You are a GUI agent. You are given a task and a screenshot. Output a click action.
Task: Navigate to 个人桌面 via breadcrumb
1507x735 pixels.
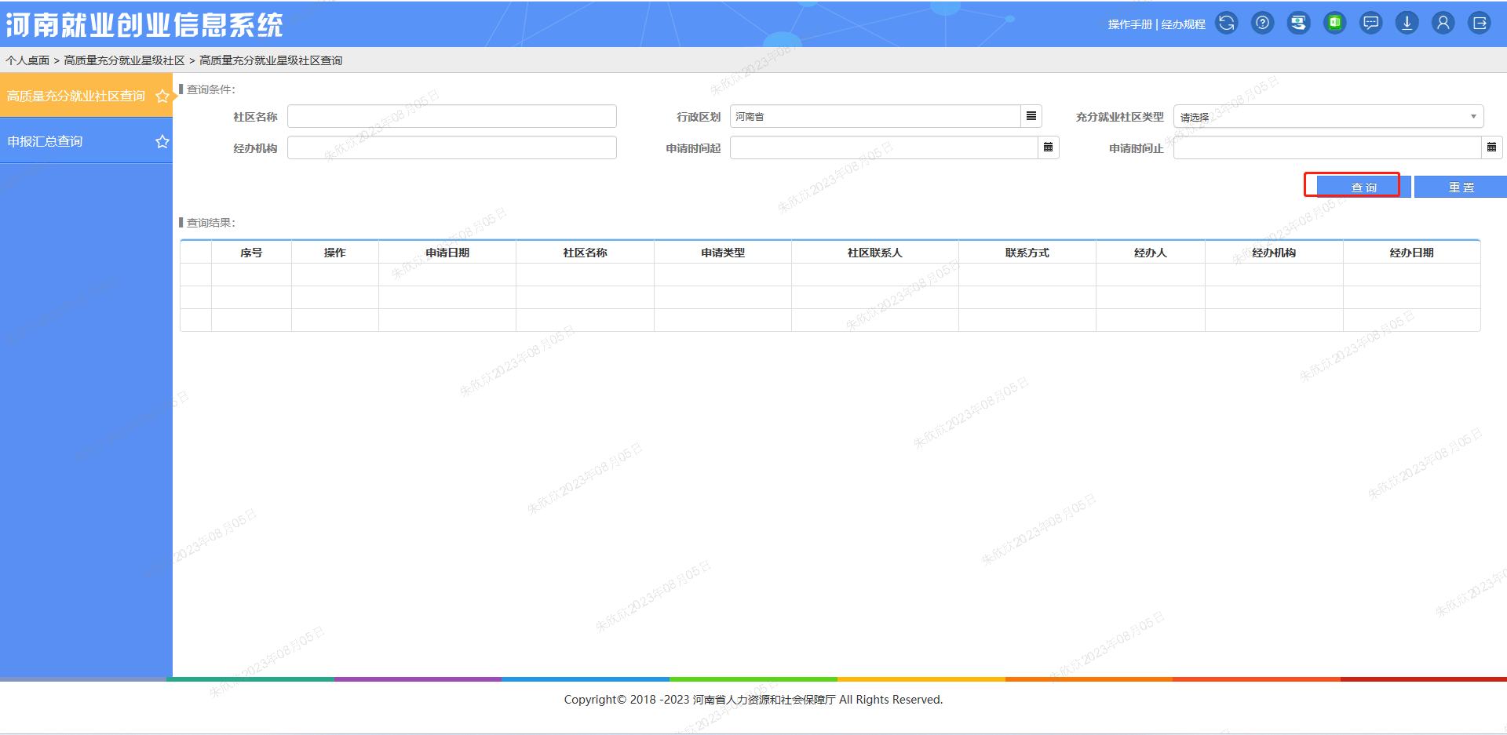30,60
